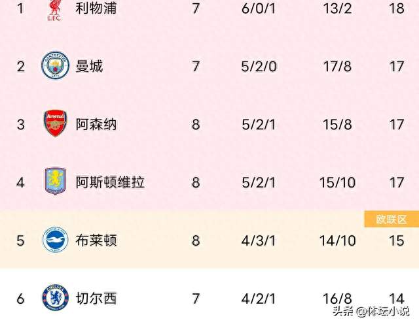Click the Arsenal club crest icon
The width and height of the screenshot is (419, 326).
55,123
